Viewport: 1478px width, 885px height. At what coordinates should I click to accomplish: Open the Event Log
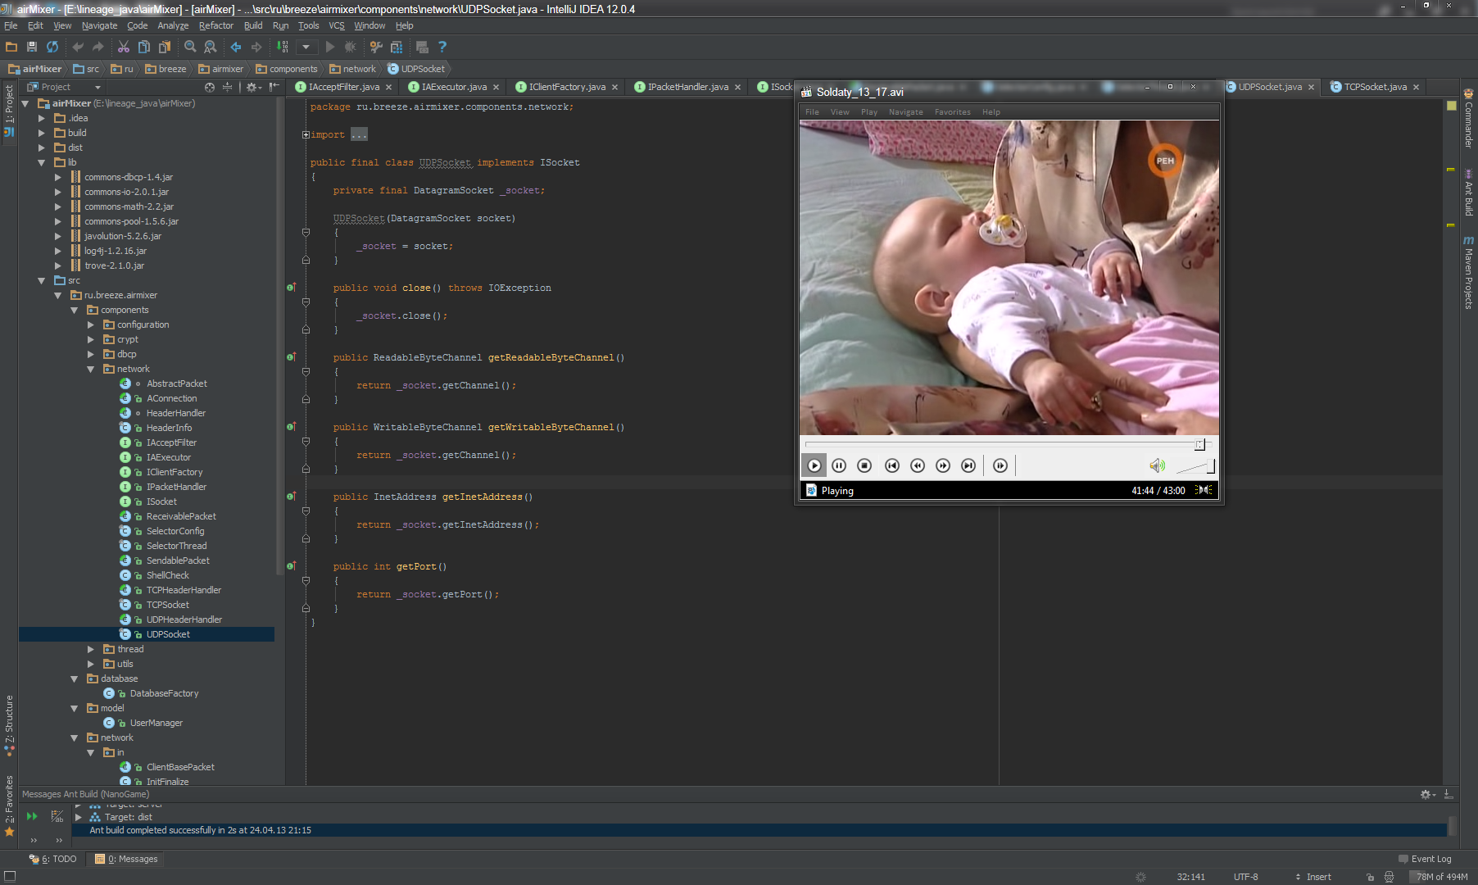point(1425,859)
